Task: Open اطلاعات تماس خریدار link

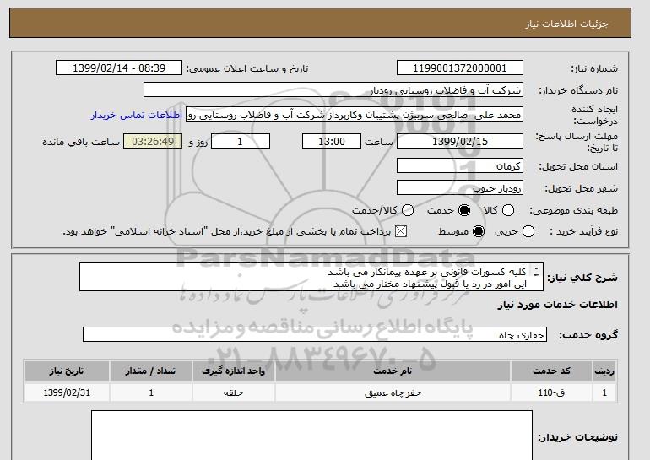Action: pyautogui.click(x=137, y=115)
